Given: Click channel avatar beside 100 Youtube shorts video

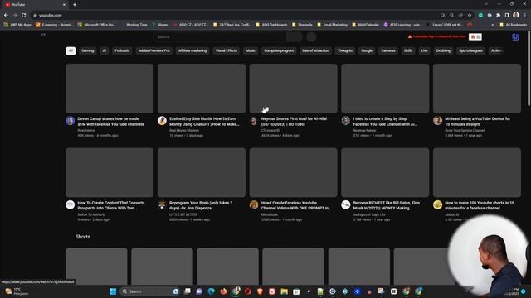Looking at the screenshot, I should [x=437, y=204].
